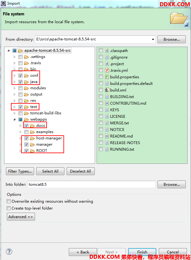The width and height of the screenshot is (191, 260).
Task: Click the webapps folder icon
Action: [x=26, y=119]
